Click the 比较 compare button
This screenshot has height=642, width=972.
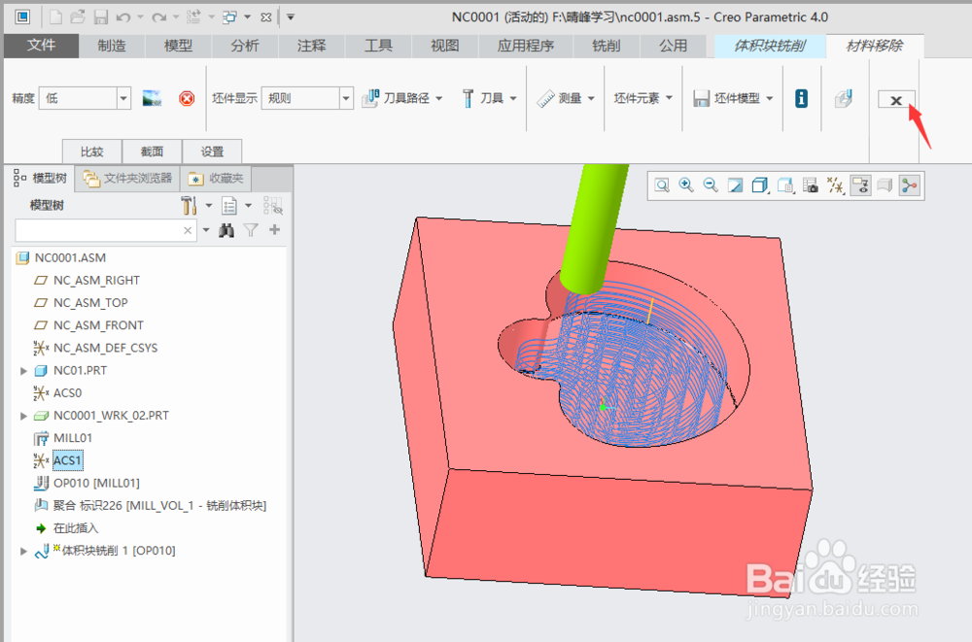click(91, 152)
